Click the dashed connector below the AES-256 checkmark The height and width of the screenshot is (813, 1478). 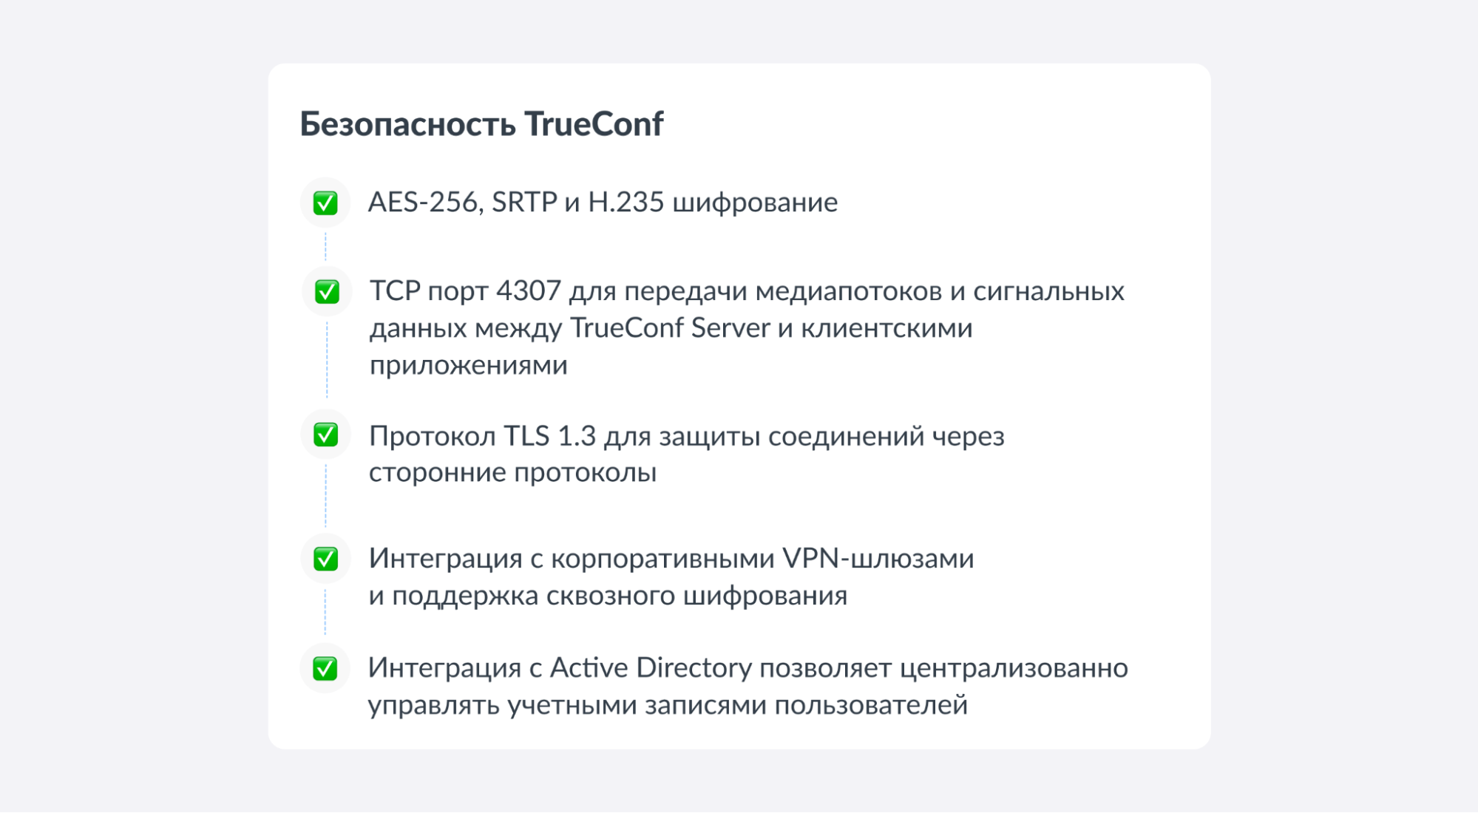pyautogui.click(x=325, y=246)
